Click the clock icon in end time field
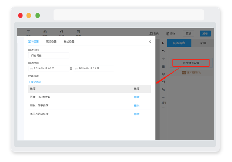Screen dimensions: 232x162 point(76,69)
